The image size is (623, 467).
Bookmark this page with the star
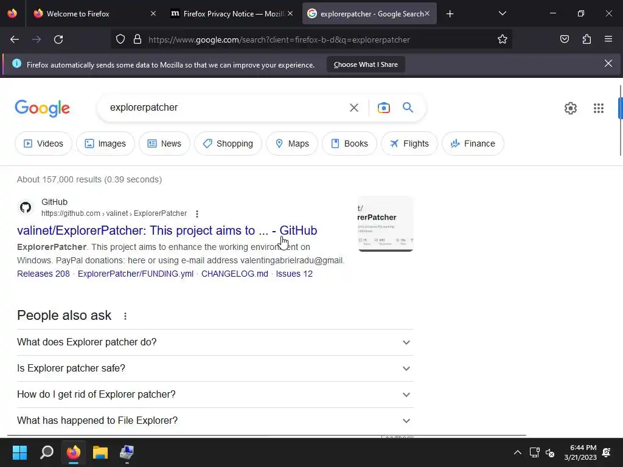tap(502, 40)
